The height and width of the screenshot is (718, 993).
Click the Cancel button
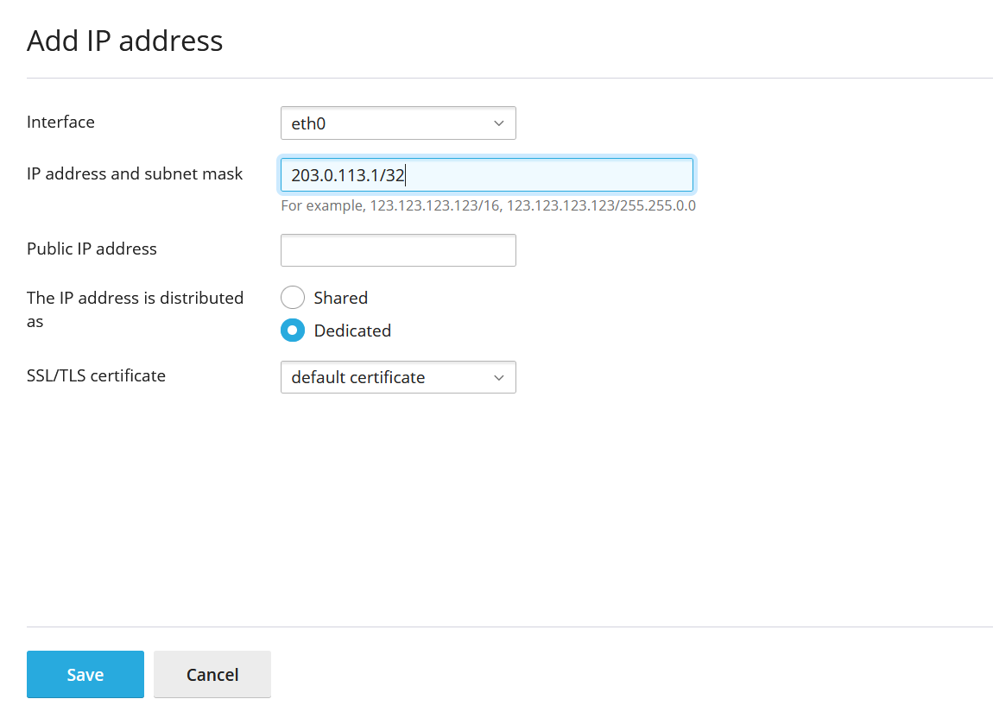[x=212, y=674]
